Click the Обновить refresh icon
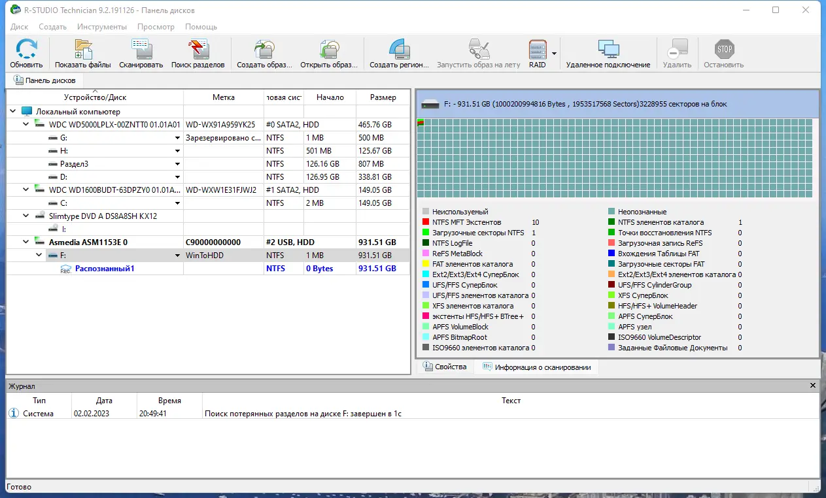Screen dimensions: 826x498 (x=25, y=49)
